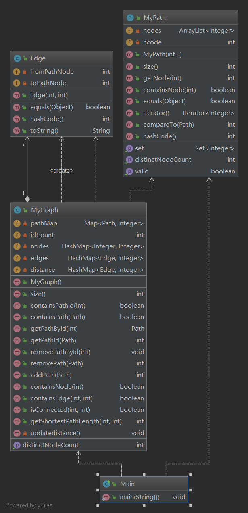Click the MyGraph class icon

point(17,210)
